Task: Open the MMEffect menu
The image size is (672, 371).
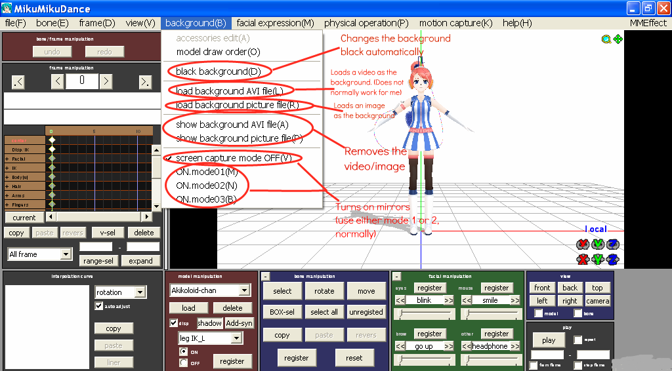Action: tap(648, 23)
